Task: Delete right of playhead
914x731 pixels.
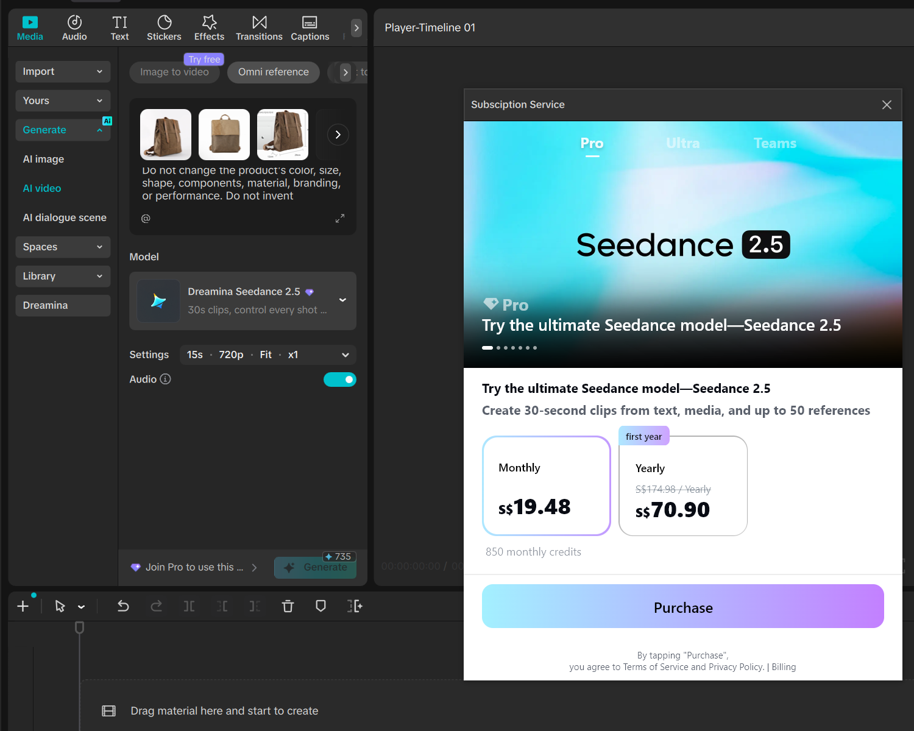Action: [255, 606]
